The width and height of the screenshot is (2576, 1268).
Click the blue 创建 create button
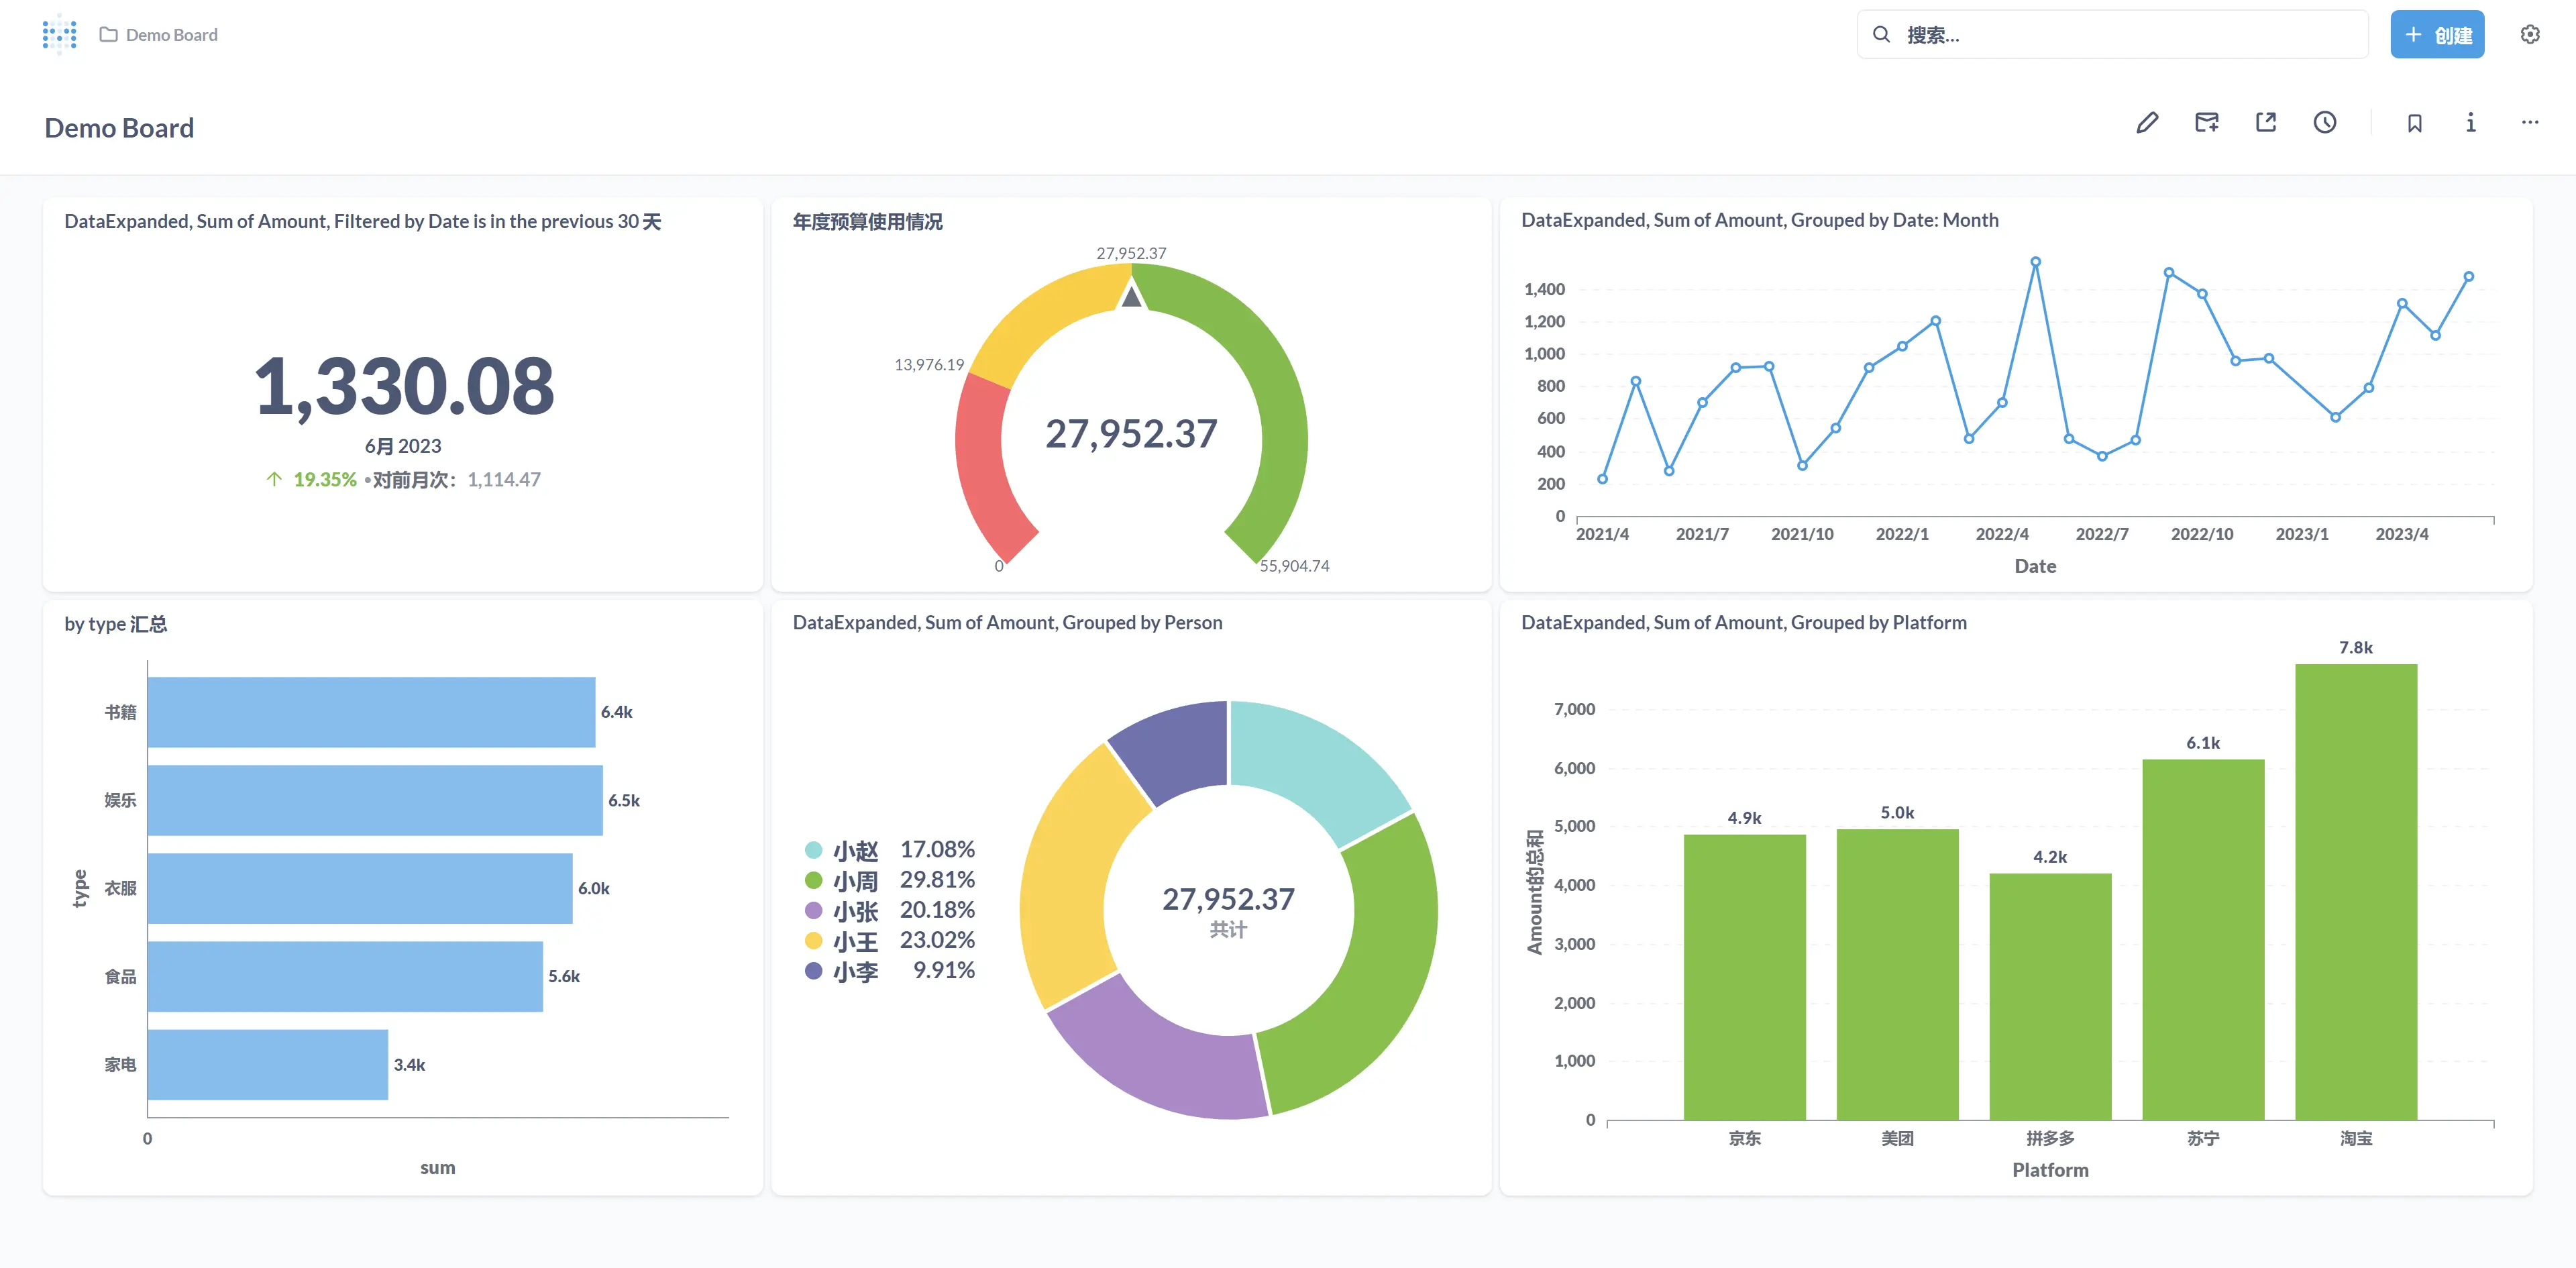[2437, 35]
